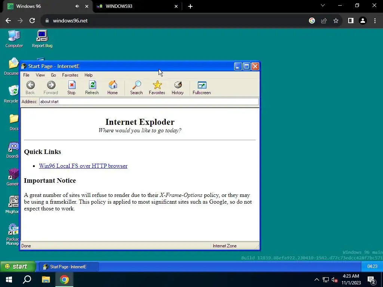Screen dimensions: 383x287
Task: Open History in InternetE toolbar
Action: [178, 87]
